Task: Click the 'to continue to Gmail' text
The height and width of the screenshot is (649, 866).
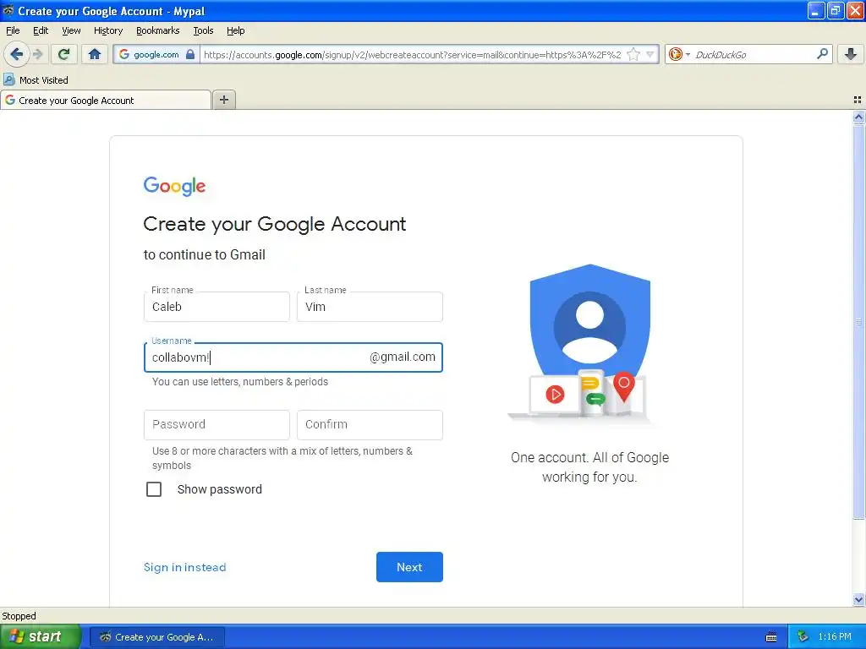Action: tap(205, 254)
